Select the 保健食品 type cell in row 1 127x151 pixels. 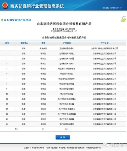coord(43,48)
